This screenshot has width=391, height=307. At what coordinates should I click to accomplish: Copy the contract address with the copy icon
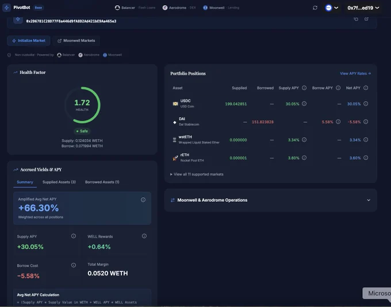(356, 19)
